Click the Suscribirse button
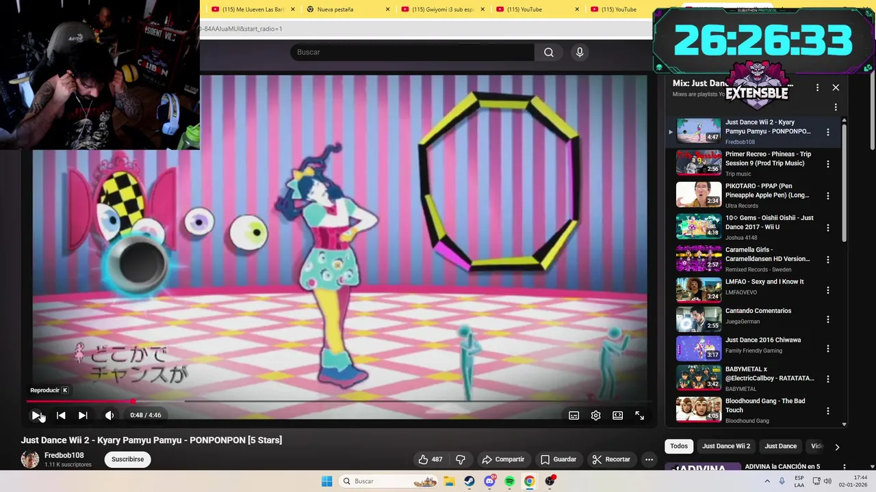 pyautogui.click(x=128, y=459)
